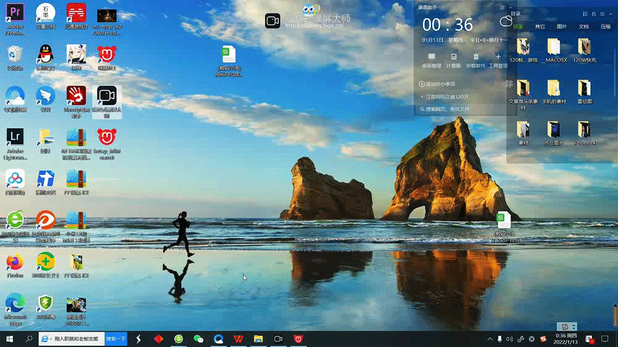Screen dimensions: 618x347
Task: Select the screen recorder camera desktop shortcut
Action: (x=107, y=102)
